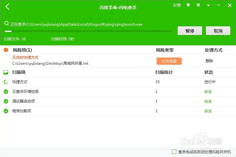Screen dimensions: 236x157
Task: Click the green check beside 云查杀环境检测
Action: click(6, 91)
